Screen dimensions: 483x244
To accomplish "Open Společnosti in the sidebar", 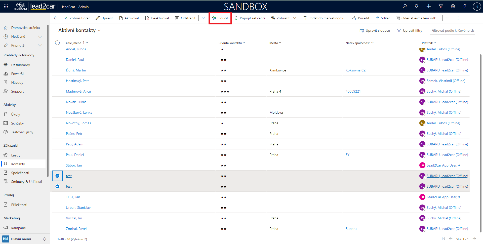I will click(20, 173).
